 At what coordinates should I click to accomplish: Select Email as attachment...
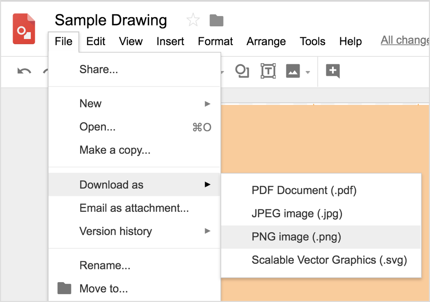click(x=134, y=208)
